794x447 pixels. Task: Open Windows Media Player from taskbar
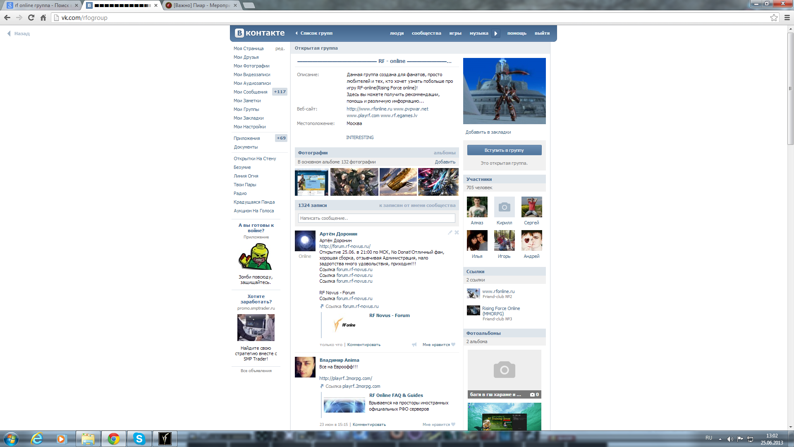62,439
